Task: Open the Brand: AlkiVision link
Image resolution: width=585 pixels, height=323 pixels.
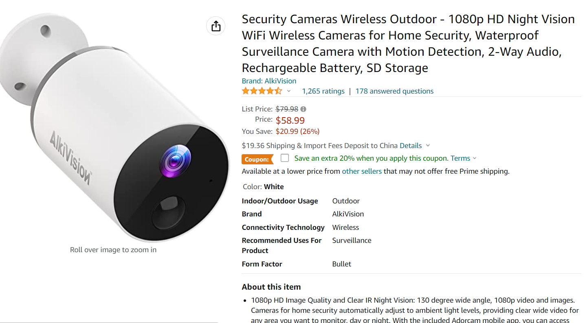Action: [269, 81]
